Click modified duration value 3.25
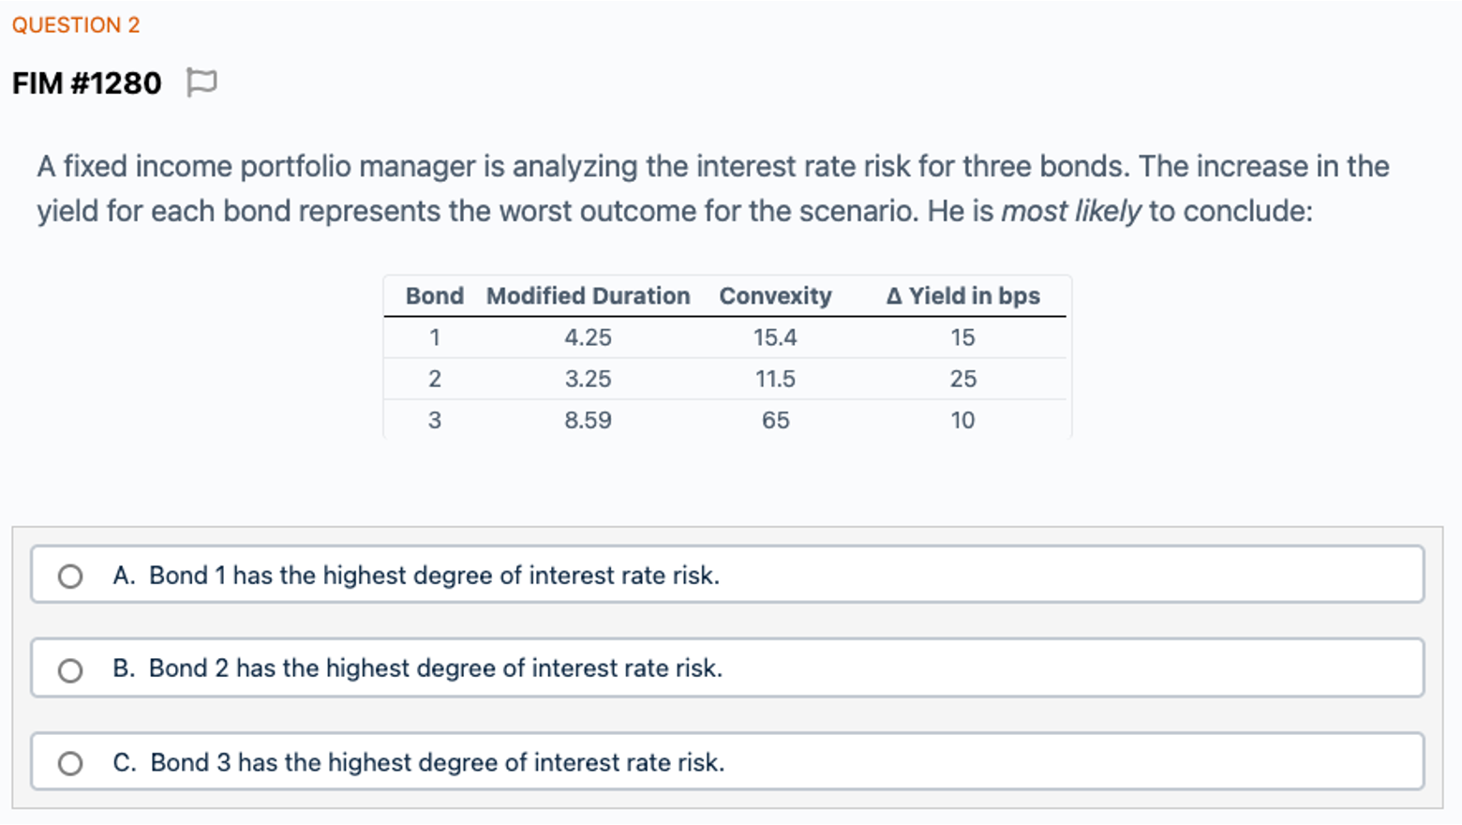 point(588,379)
